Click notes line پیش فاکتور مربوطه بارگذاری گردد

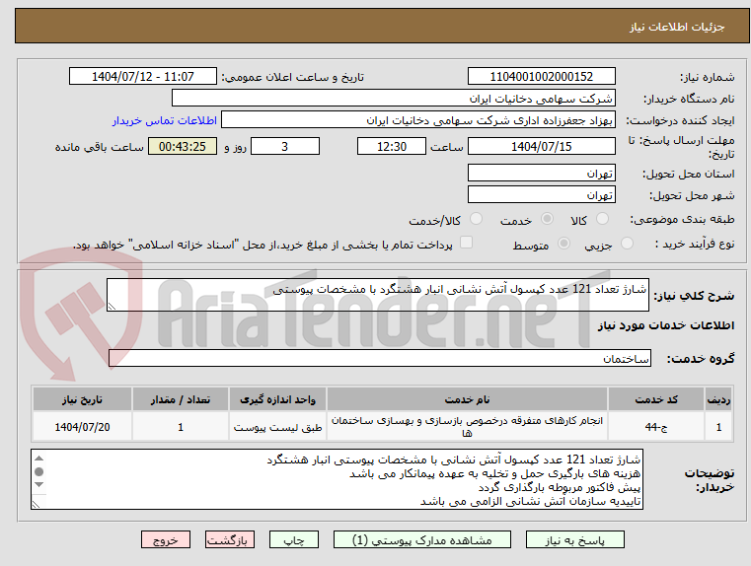click(560, 487)
